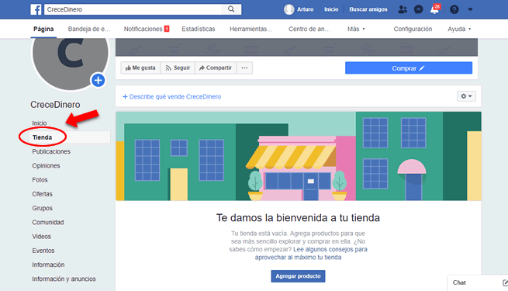Screen dimensions: 508x291
Task: Expand the Más dropdown menu
Action: point(356,29)
